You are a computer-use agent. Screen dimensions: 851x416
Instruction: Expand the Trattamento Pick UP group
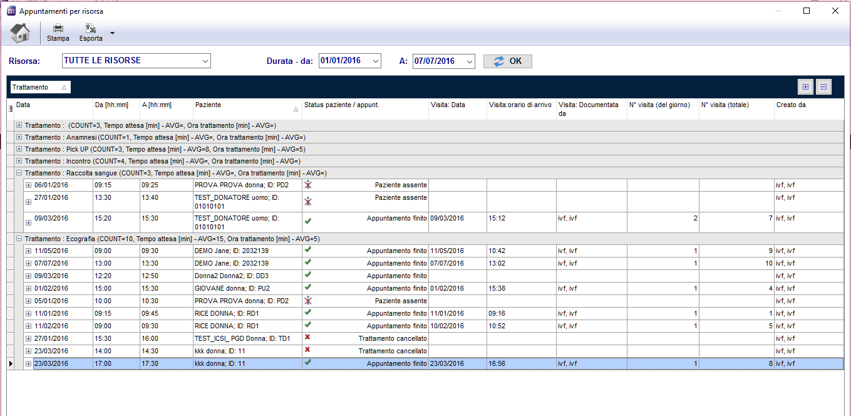coord(19,149)
